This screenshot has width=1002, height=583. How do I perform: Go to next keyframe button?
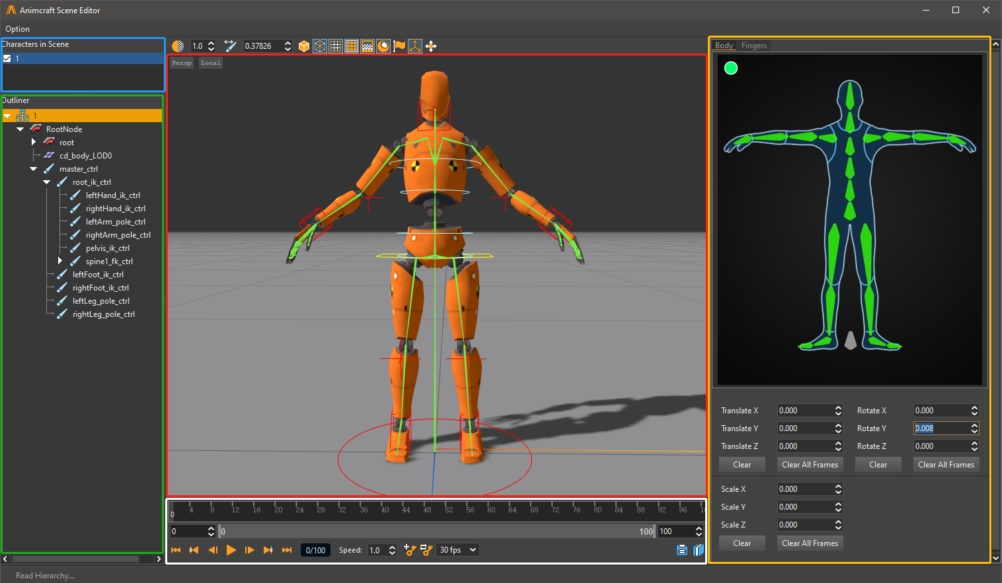(x=268, y=550)
